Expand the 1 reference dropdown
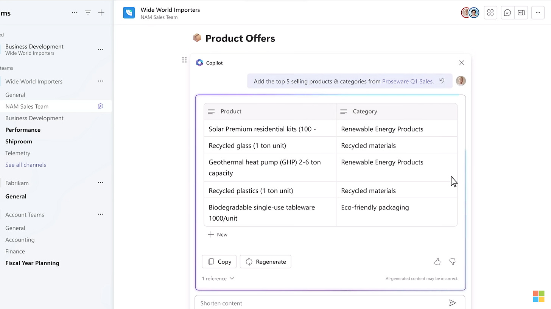Viewport: 551px width, 309px height. pyautogui.click(x=218, y=278)
